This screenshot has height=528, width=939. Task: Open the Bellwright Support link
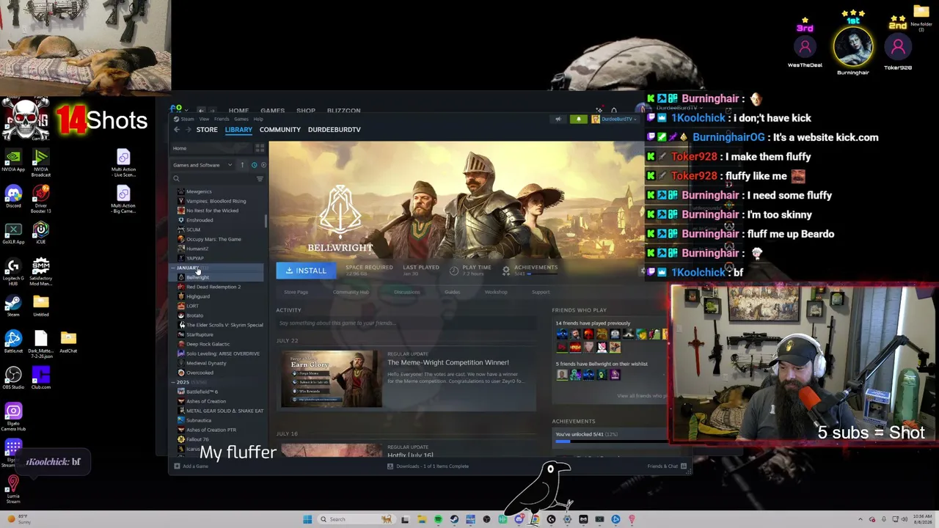coord(541,292)
